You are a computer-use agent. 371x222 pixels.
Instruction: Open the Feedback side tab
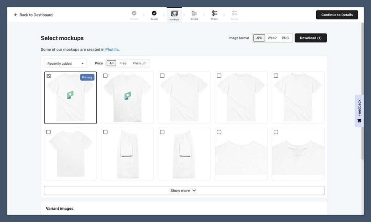359,111
